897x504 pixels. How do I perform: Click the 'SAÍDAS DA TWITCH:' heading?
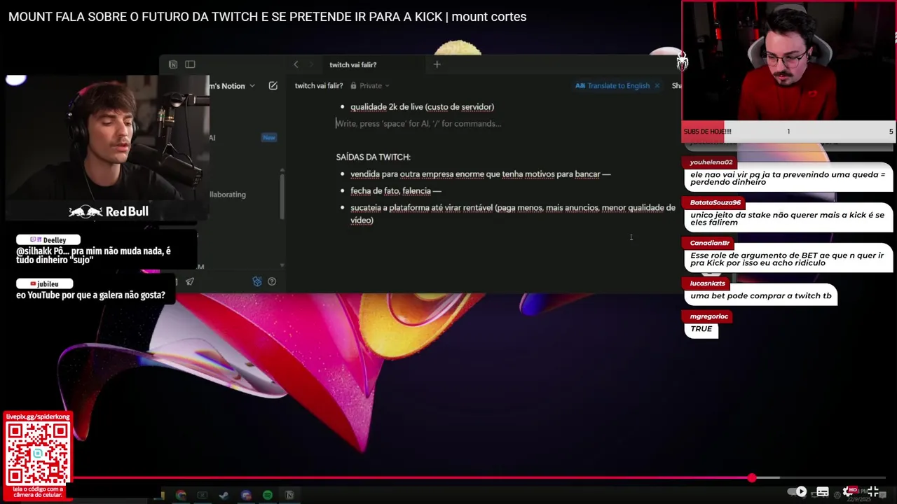(374, 157)
